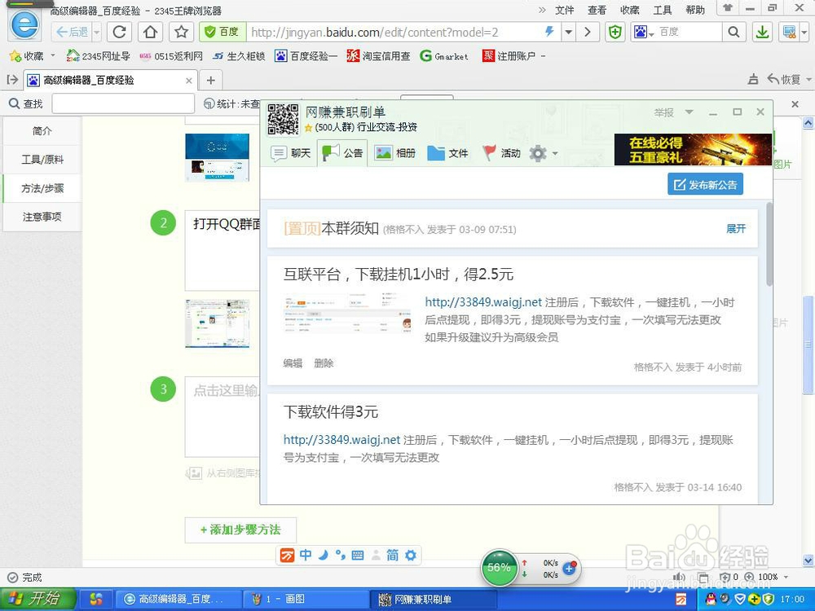Click the 发布新公告 button
Viewport: 815px width, 611px height.
tap(705, 184)
